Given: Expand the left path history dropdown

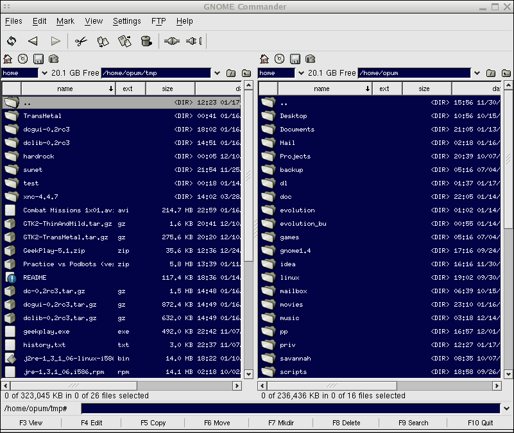Looking at the screenshot, I should pyautogui.click(x=218, y=73).
